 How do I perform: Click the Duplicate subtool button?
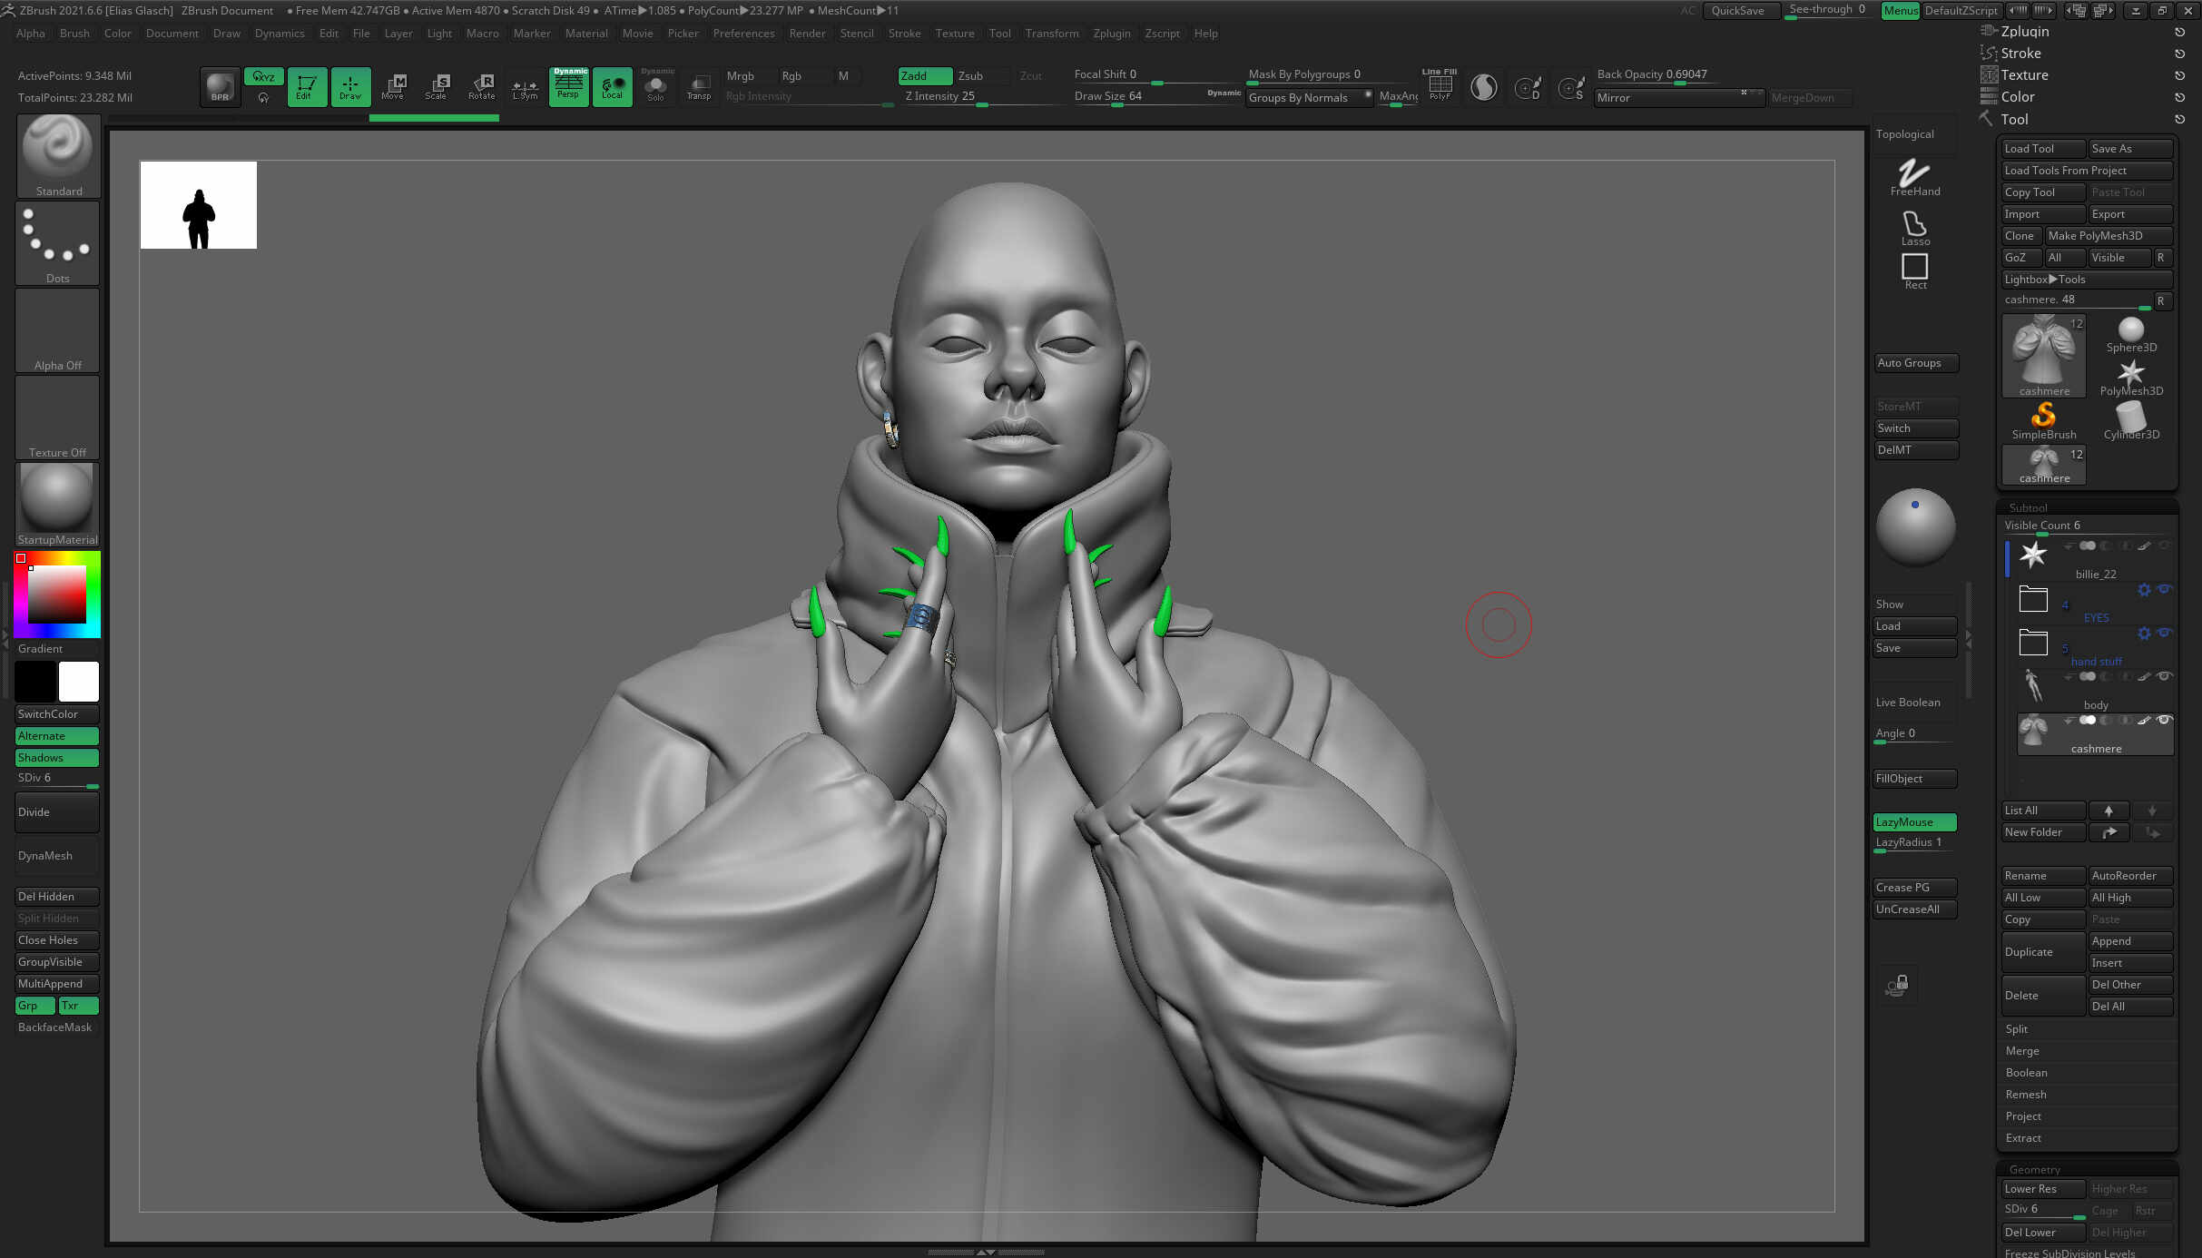tap(2042, 951)
